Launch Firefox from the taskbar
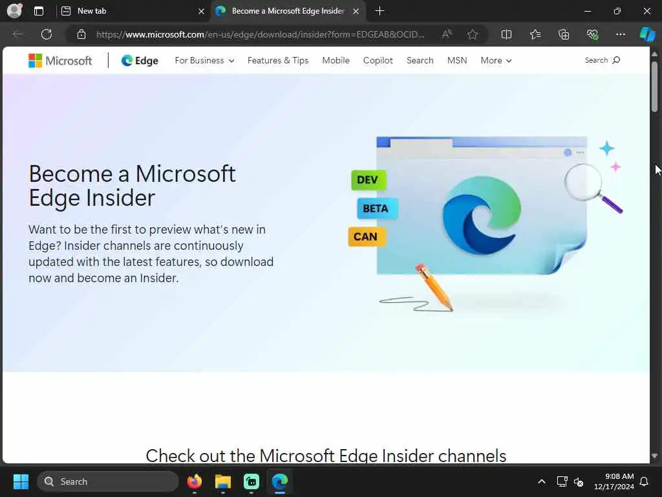The image size is (662, 497). (194, 481)
